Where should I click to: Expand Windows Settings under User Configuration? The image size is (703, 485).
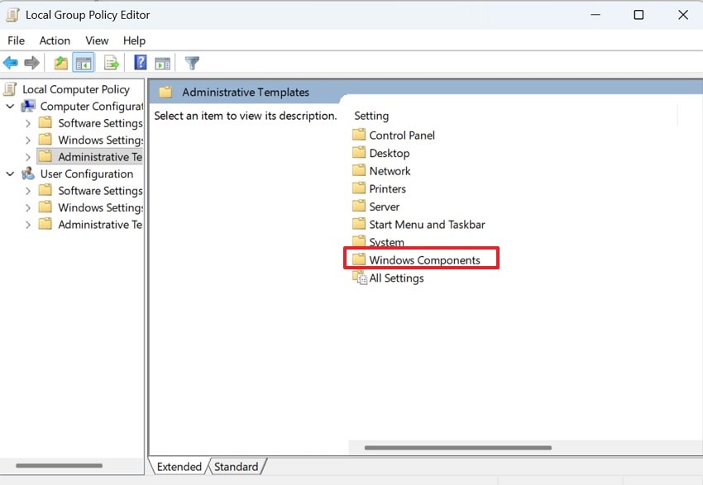click(x=28, y=207)
